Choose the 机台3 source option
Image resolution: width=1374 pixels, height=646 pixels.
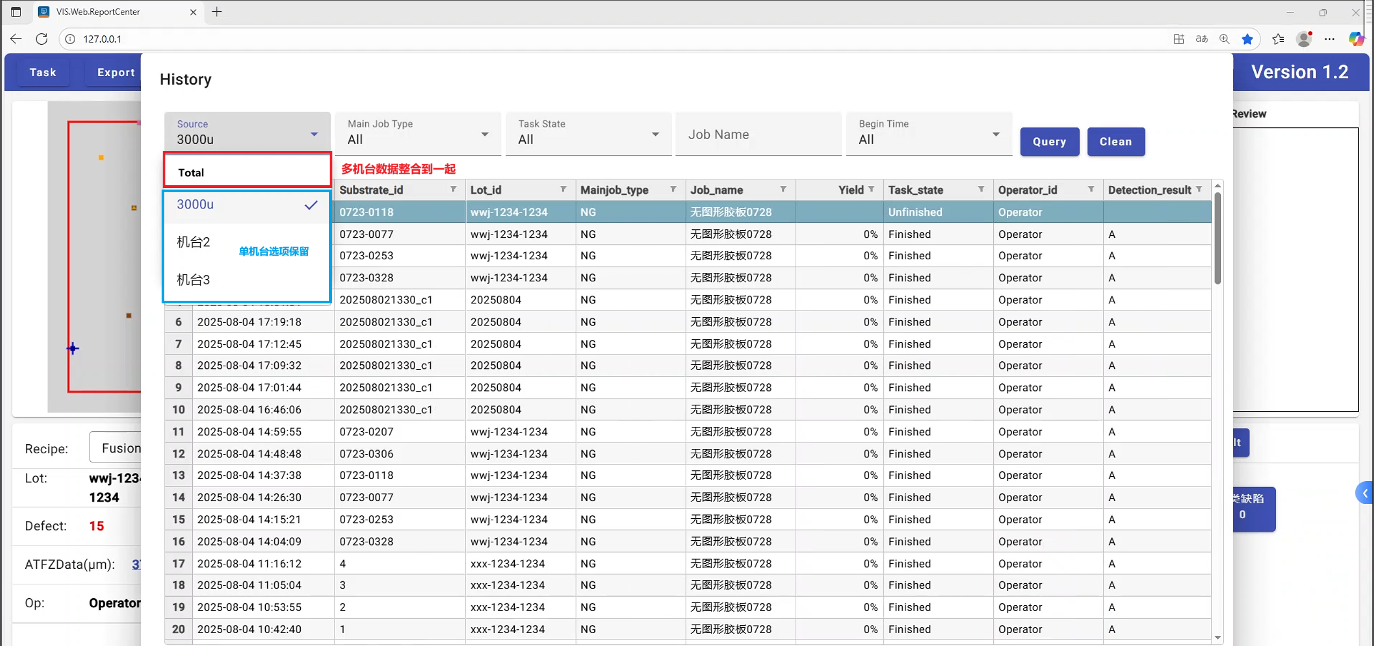[193, 280]
